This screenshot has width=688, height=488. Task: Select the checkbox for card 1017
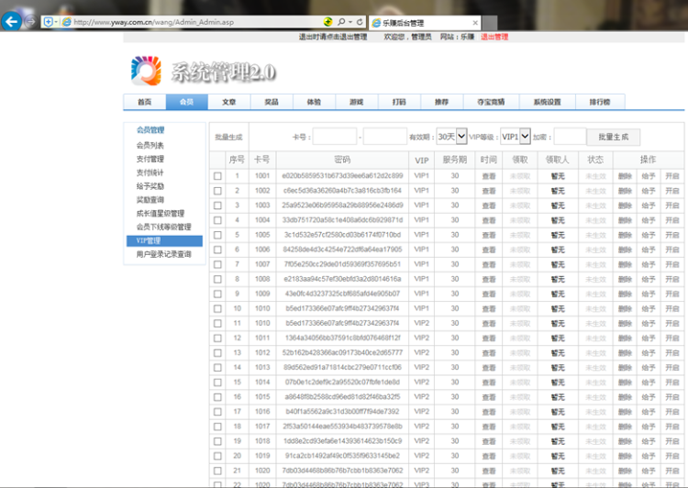(x=217, y=427)
